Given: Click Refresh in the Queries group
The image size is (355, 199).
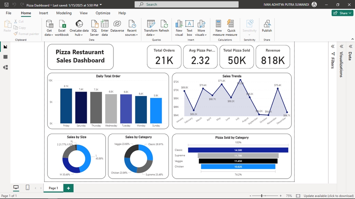Looking at the screenshot, I should [164, 28].
